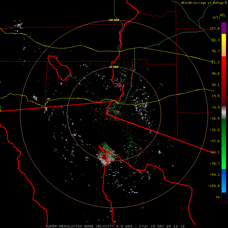Click the purple segment of the color bar
Viewport: 228px width, 228px height.
pyautogui.click(x=224, y=28)
